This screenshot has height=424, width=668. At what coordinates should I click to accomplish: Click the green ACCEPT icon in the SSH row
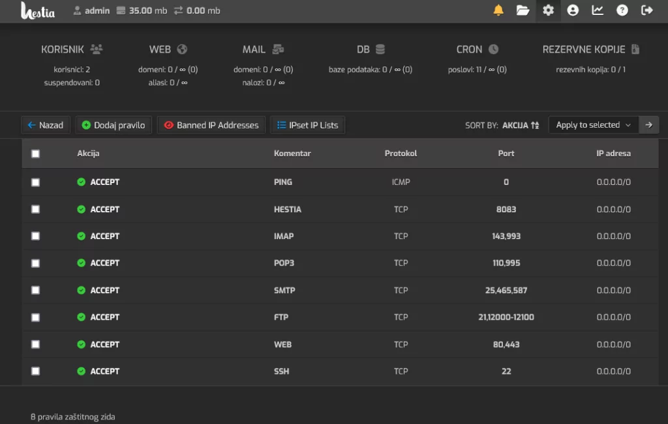click(81, 371)
